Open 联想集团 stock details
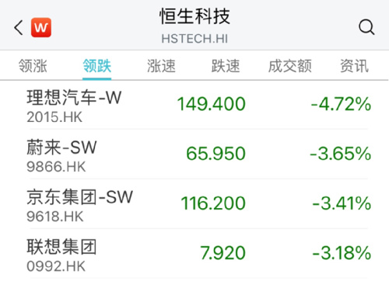The width and height of the screenshot is (389, 281). (x=198, y=254)
